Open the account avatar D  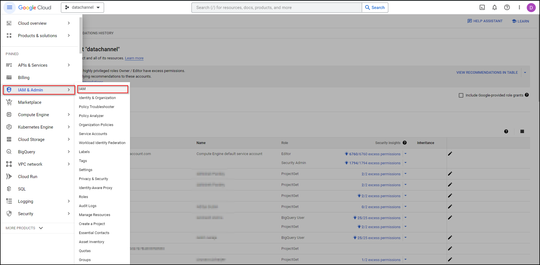pyautogui.click(x=531, y=8)
